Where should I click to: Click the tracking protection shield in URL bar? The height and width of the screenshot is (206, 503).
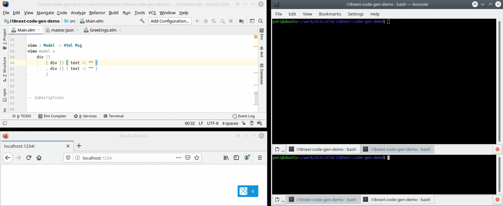click(x=68, y=158)
